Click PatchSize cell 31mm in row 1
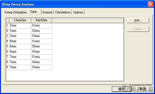The image size is (155, 94). [x=42, y=26]
